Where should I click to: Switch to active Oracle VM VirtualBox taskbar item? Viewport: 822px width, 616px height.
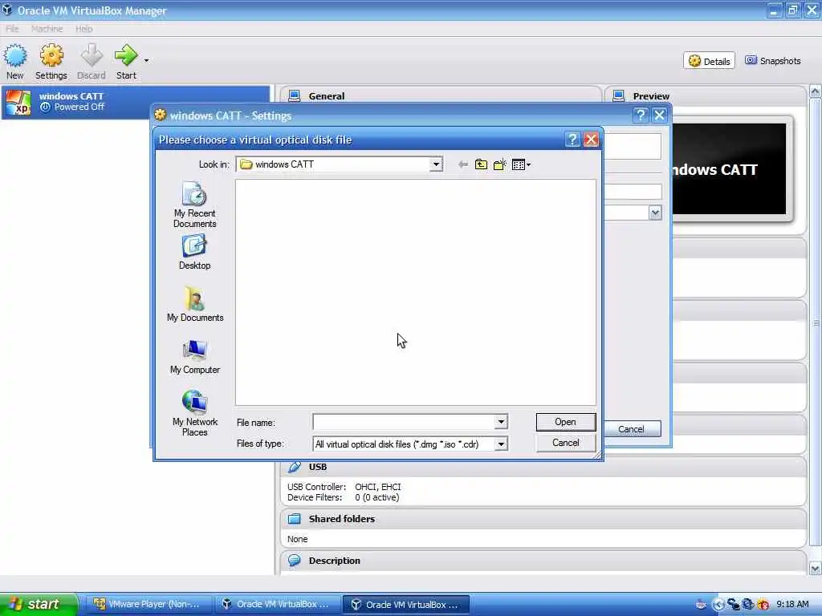[406, 604]
